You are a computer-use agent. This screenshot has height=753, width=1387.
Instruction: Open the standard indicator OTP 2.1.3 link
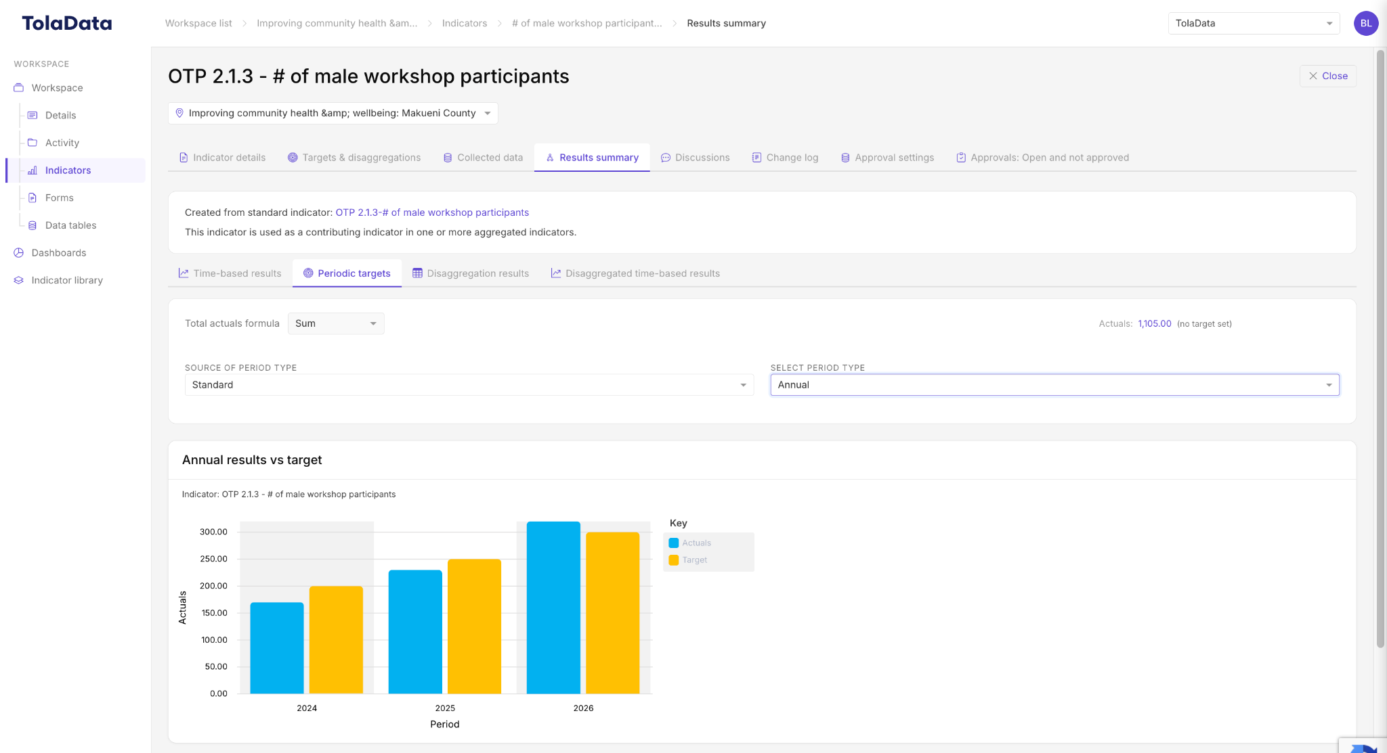click(432, 212)
